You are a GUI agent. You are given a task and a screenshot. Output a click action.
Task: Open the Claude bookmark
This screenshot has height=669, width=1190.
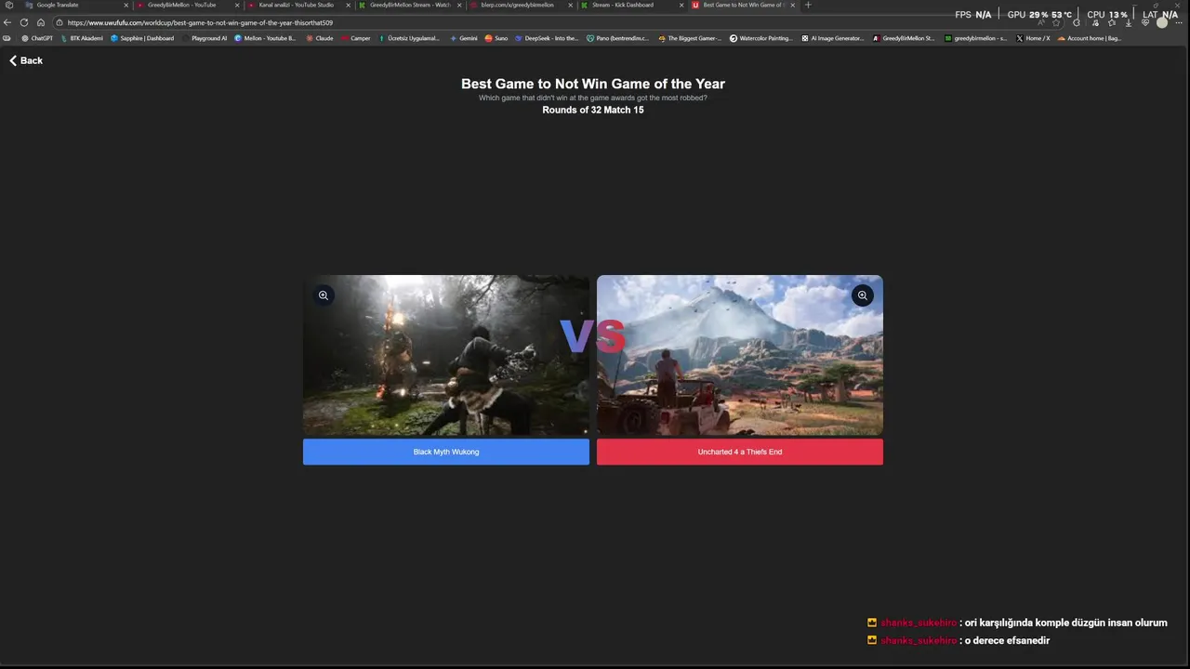click(x=319, y=38)
